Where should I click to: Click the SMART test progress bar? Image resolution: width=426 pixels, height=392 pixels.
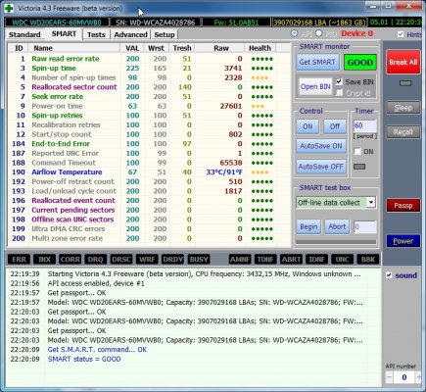click(336, 242)
